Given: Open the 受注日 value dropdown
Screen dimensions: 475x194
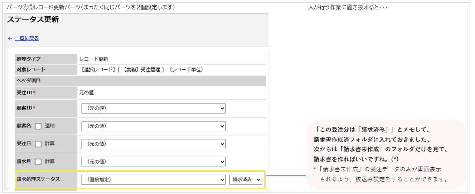Looking at the screenshot, I should [x=154, y=144].
